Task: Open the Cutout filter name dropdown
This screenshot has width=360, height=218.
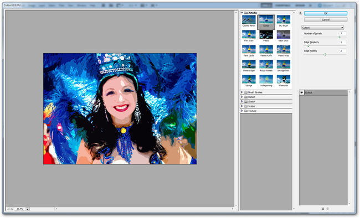Action: 322,28
